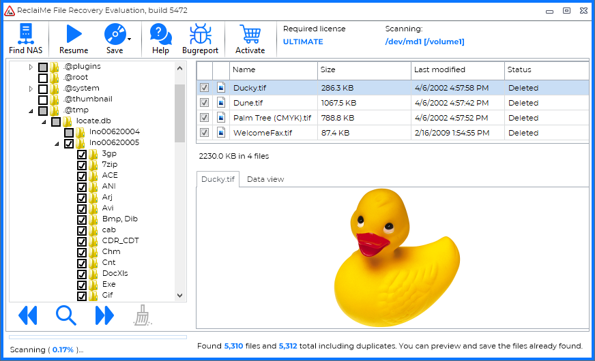This screenshot has width=595, height=361.
Task: Toggle the 7zip folder checkbox
Action: tap(82, 165)
